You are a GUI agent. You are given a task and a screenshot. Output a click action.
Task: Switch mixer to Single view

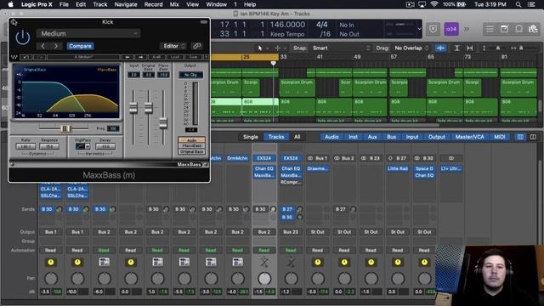click(250, 137)
